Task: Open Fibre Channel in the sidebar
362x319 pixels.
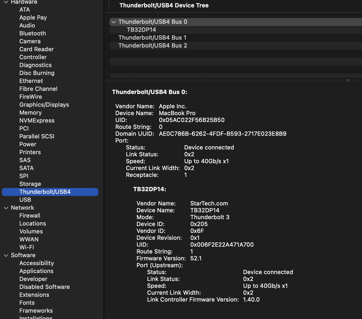Action: coord(38,89)
